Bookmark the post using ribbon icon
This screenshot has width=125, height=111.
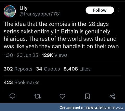tap(87, 96)
